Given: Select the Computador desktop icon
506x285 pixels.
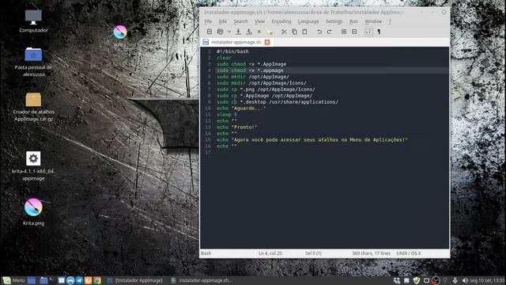Looking at the screenshot, I should tap(33, 21).
